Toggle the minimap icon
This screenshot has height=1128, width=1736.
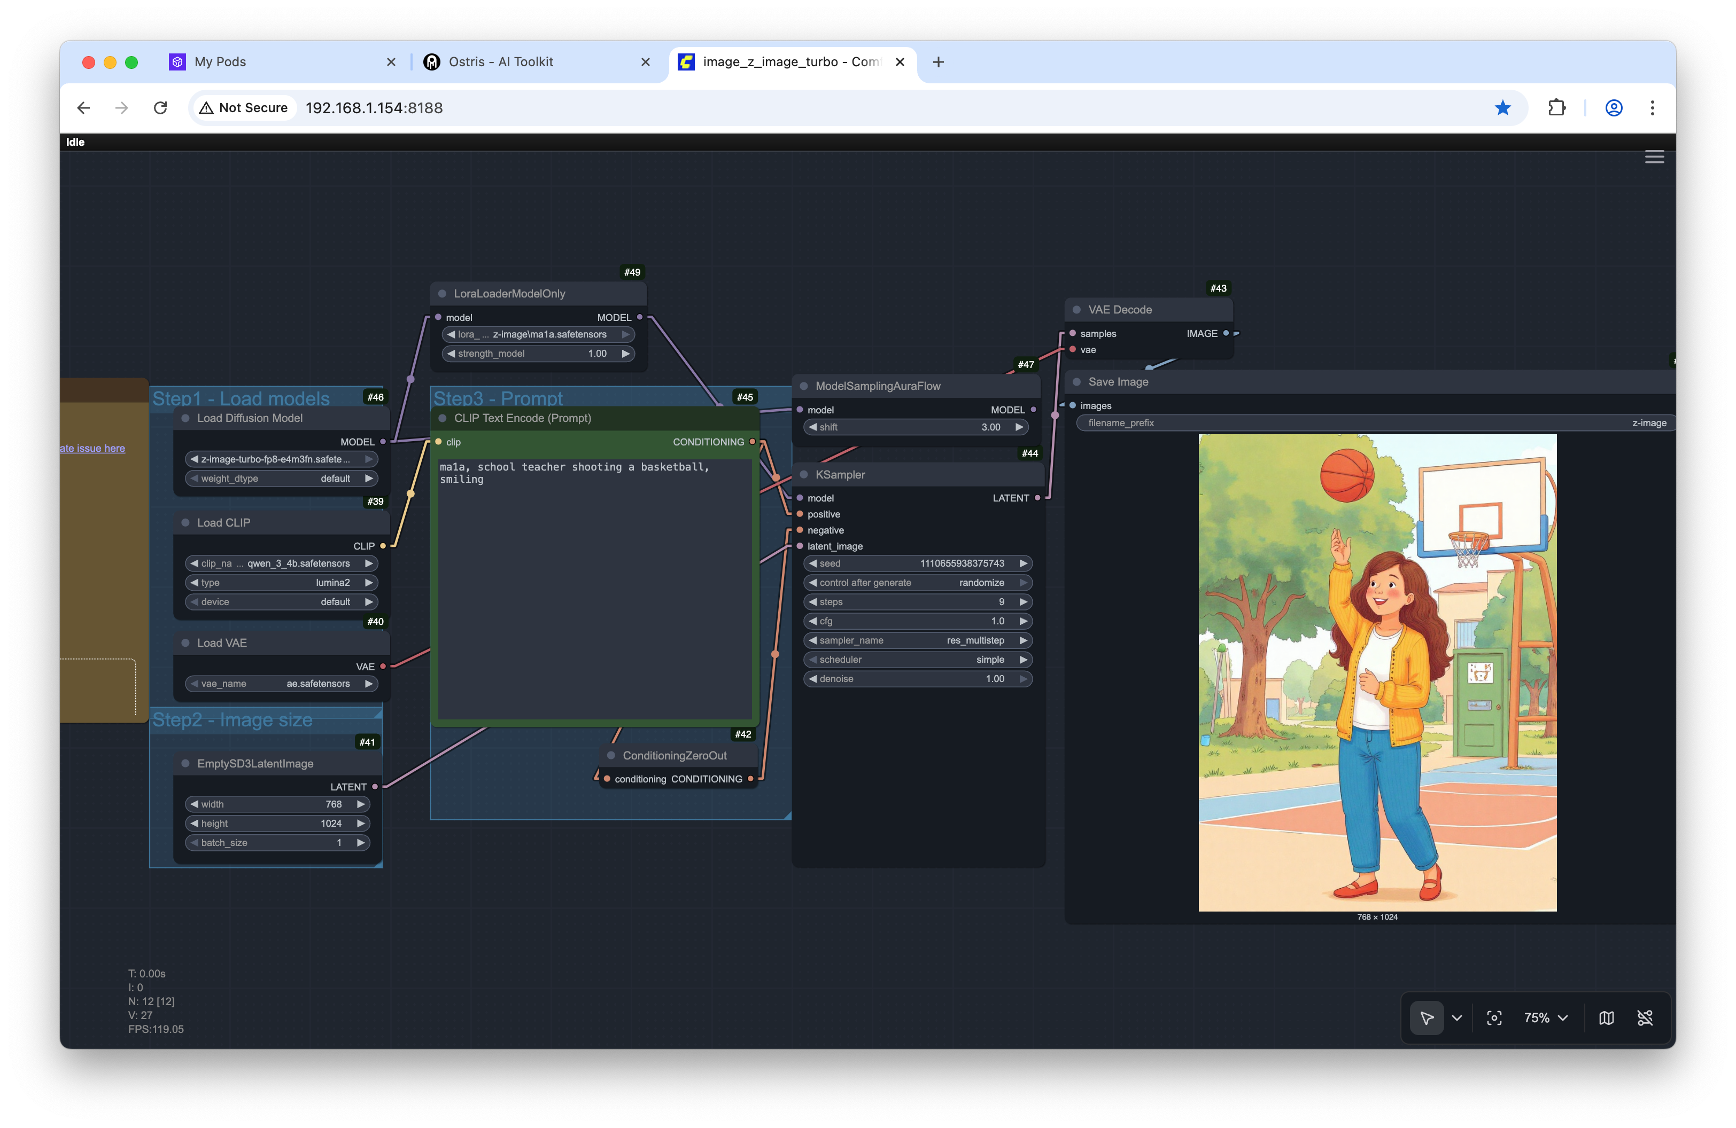point(1606,1018)
